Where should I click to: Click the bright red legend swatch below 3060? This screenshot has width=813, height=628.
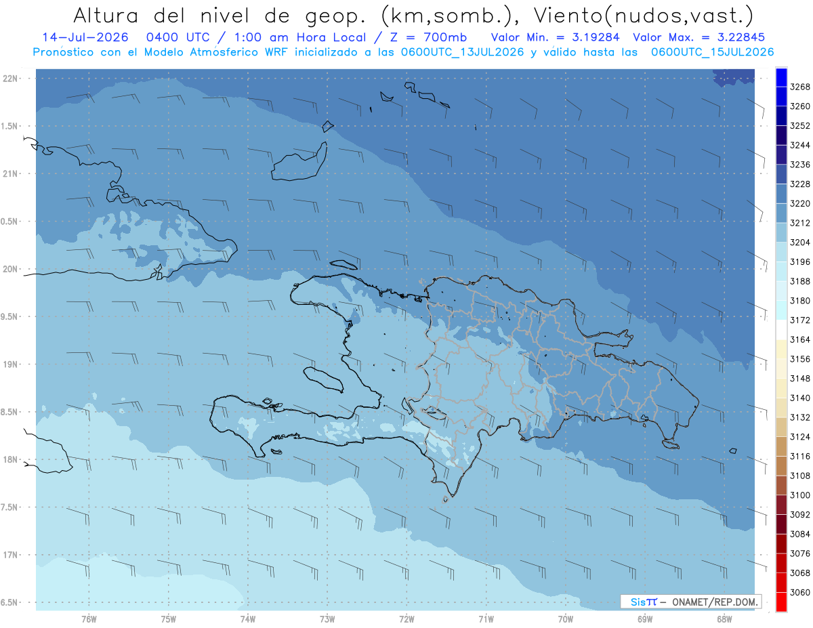(781, 602)
